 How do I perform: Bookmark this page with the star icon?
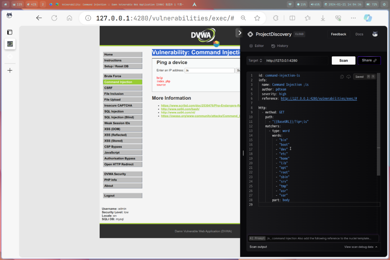tap(257, 18)
